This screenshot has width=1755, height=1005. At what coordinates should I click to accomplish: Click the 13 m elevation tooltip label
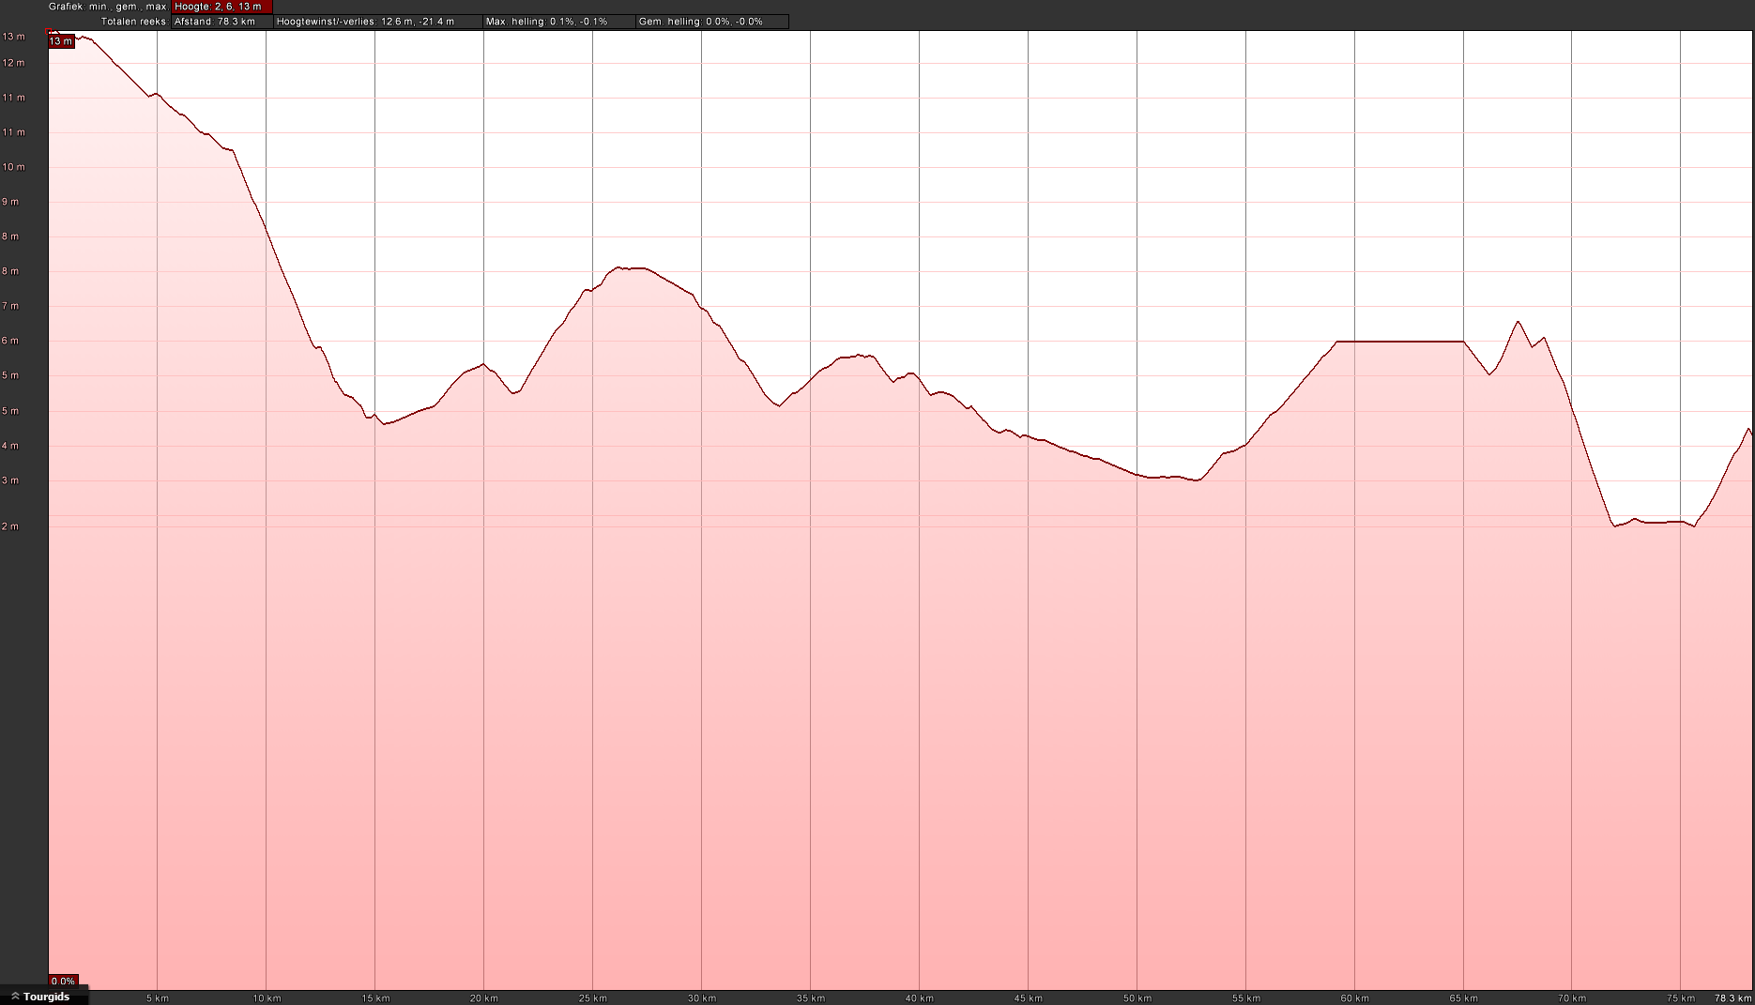point(61,41)
